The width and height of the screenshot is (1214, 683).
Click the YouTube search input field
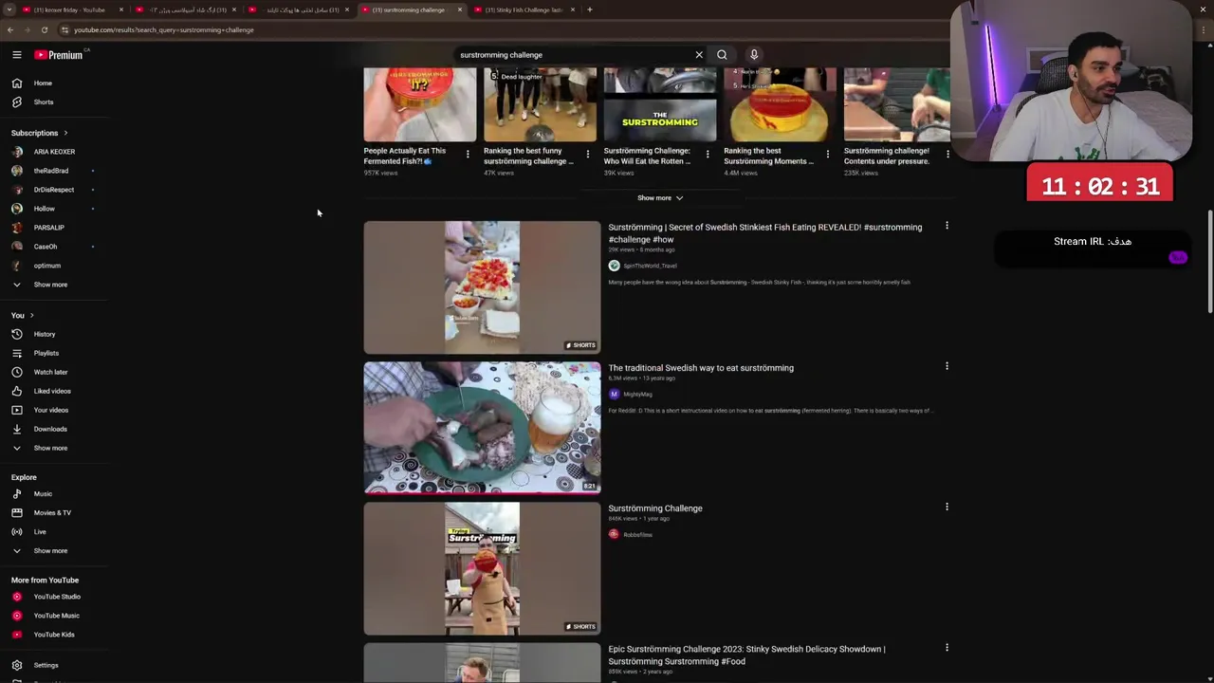click(x=574, y=55)
